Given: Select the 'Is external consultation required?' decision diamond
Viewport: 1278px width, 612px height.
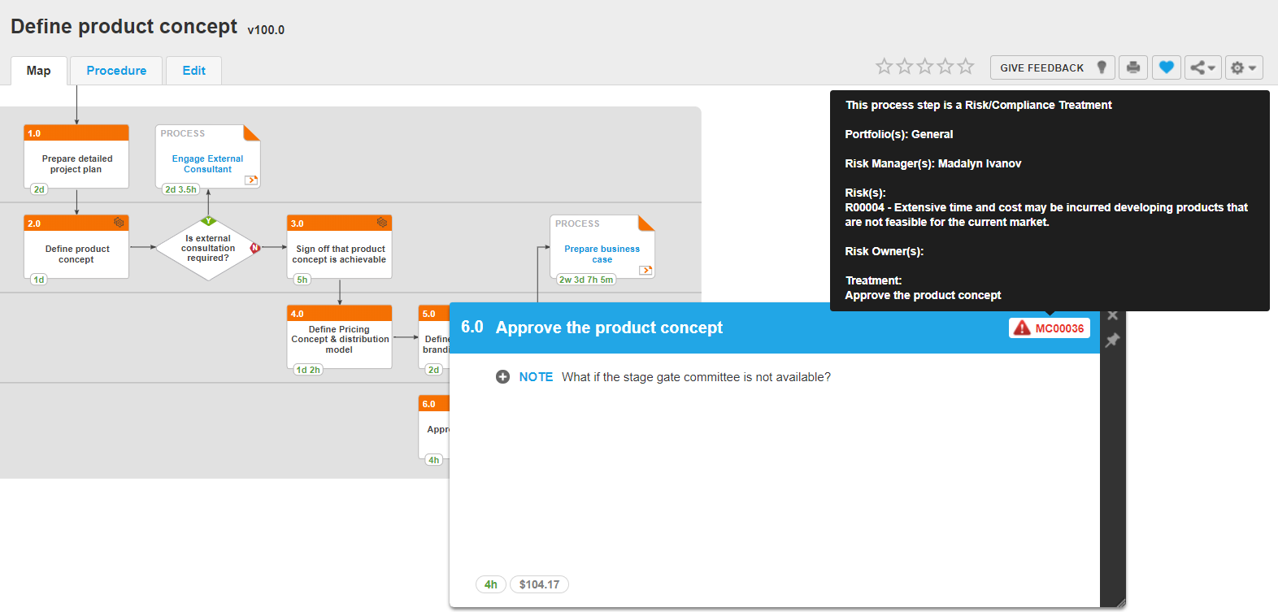Looking at the screenshot, I should (208, 249).
